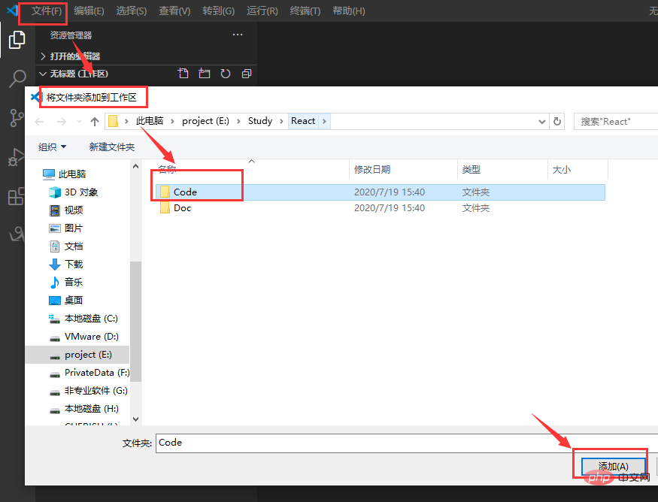The image size is (658, 502).
Task: Go forward in the folder dialog
Action: 61,122
